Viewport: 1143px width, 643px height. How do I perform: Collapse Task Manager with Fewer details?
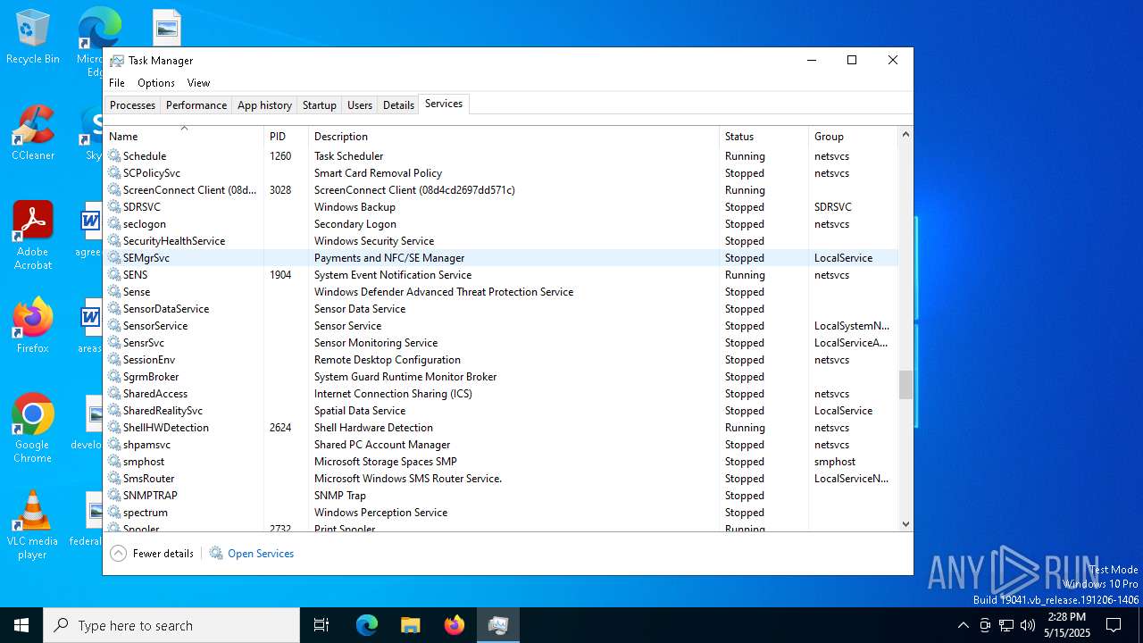coord(152,553)
